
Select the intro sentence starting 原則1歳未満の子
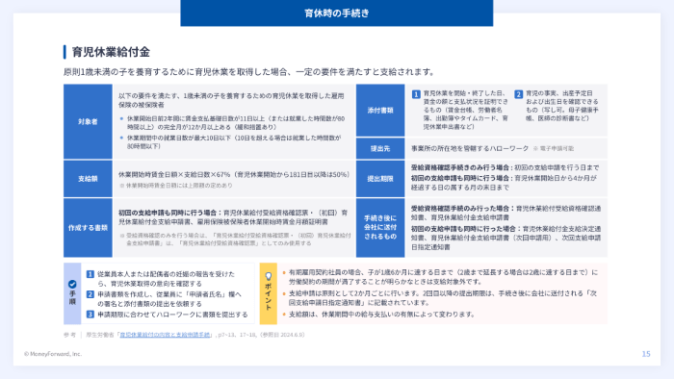click(x=250, y=72)
